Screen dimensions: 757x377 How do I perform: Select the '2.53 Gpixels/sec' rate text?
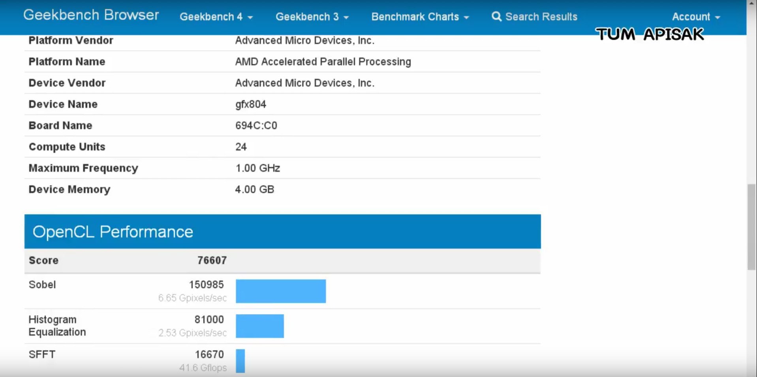192,333
